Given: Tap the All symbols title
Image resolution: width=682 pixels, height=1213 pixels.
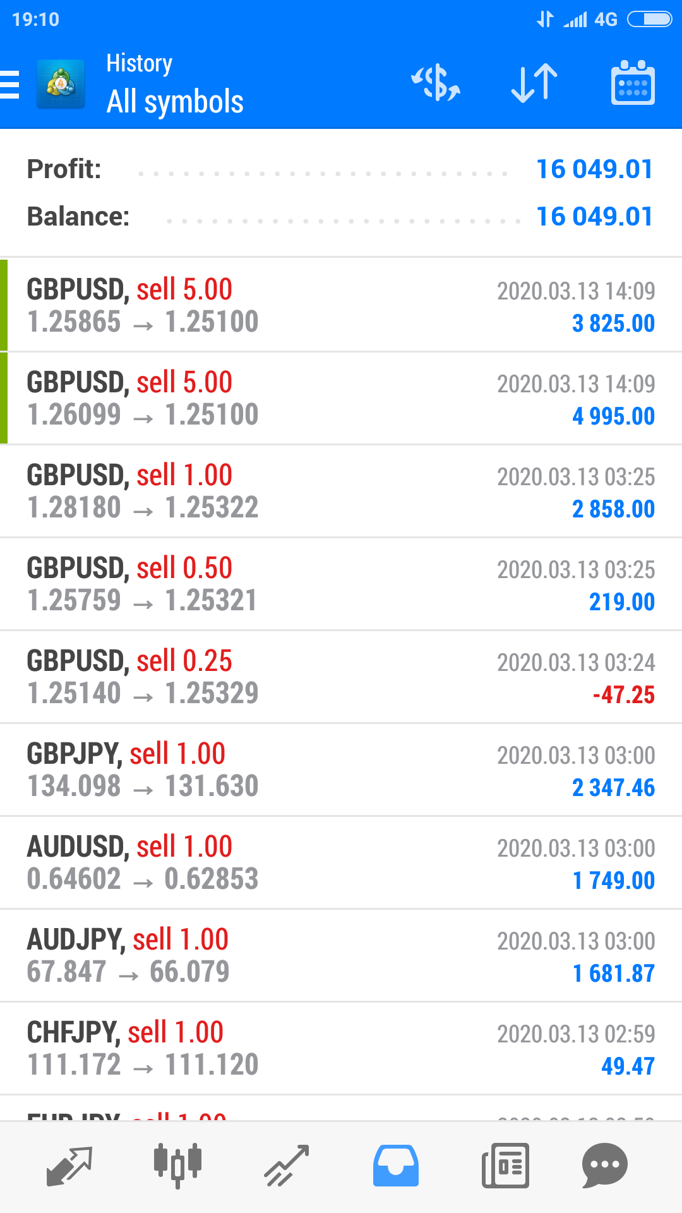Looking at the screenshot, I should coord(175,102).
